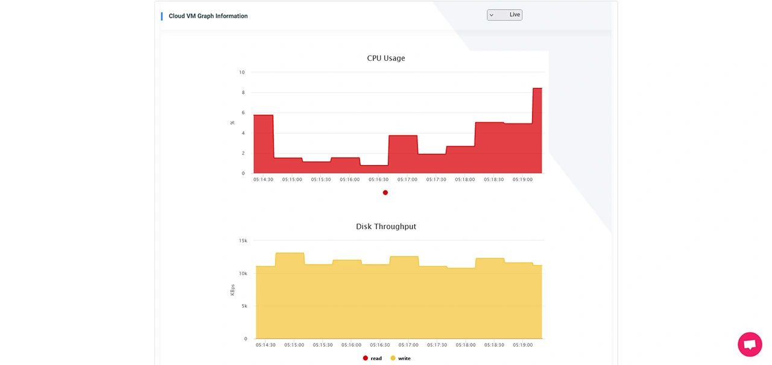Click the Cloud VM Graph Information heading

tap(208, 16)
